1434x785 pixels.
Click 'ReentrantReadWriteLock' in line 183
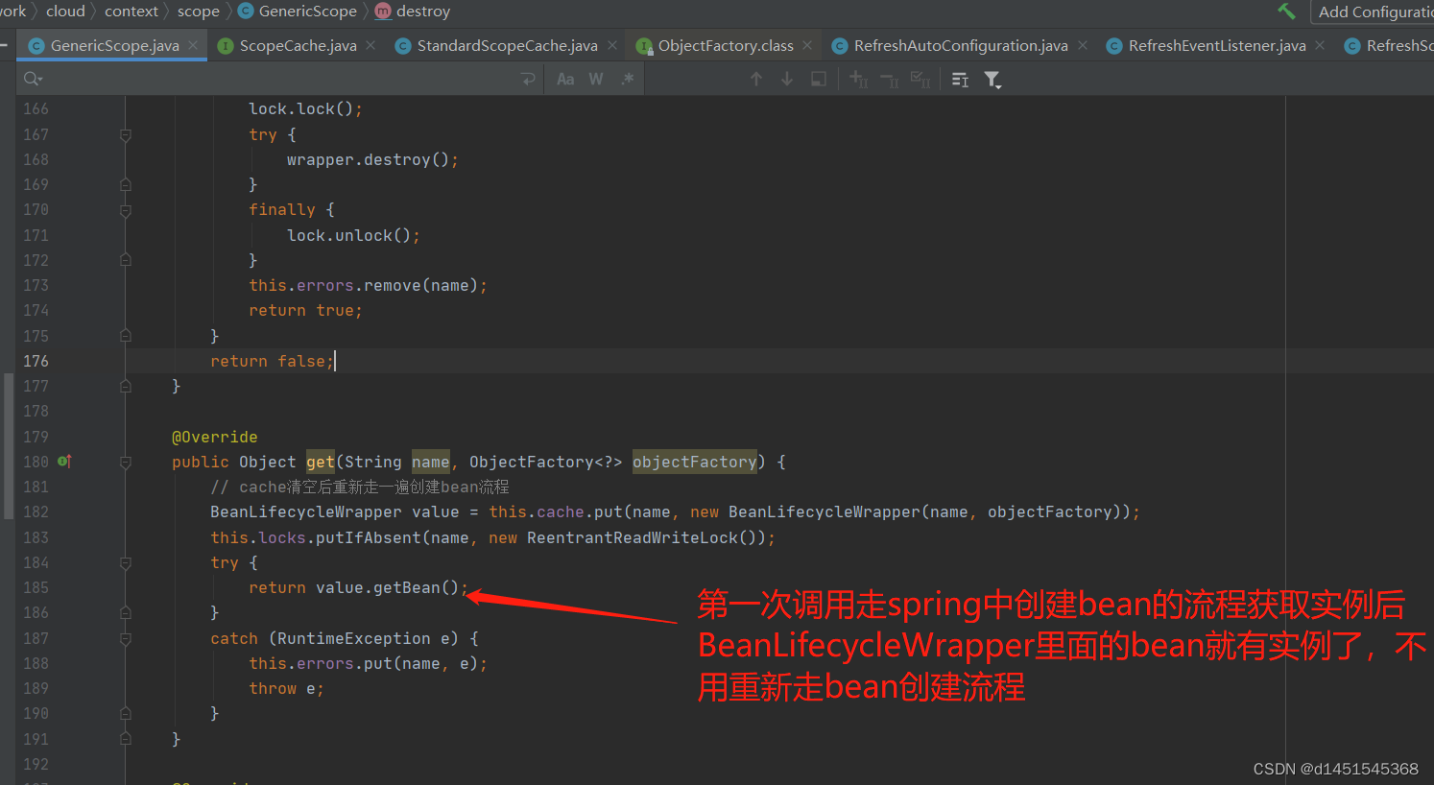coord(633,537)
